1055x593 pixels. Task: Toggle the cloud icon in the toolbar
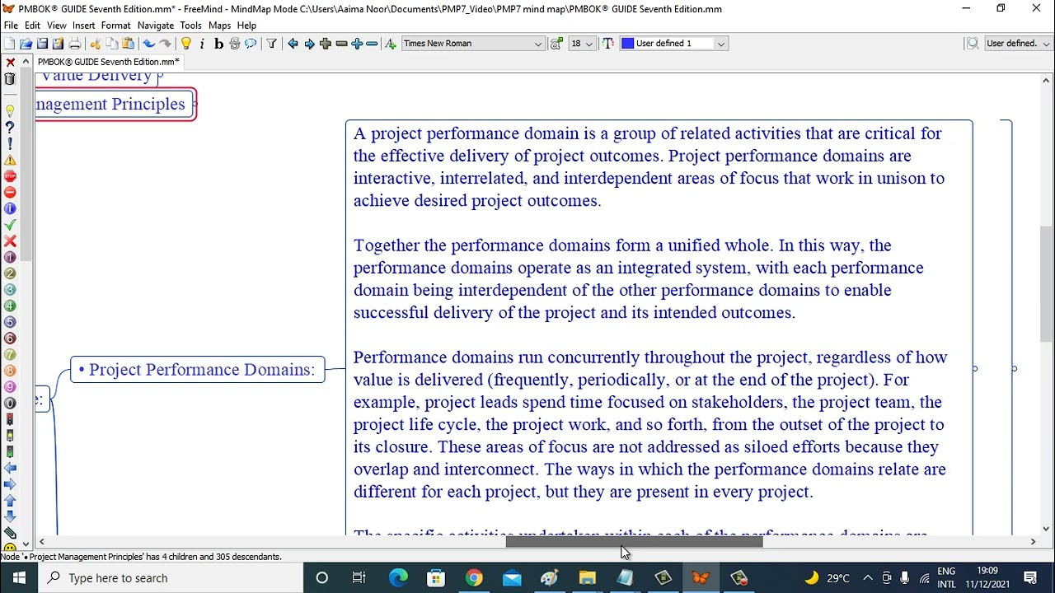(251, 44)
